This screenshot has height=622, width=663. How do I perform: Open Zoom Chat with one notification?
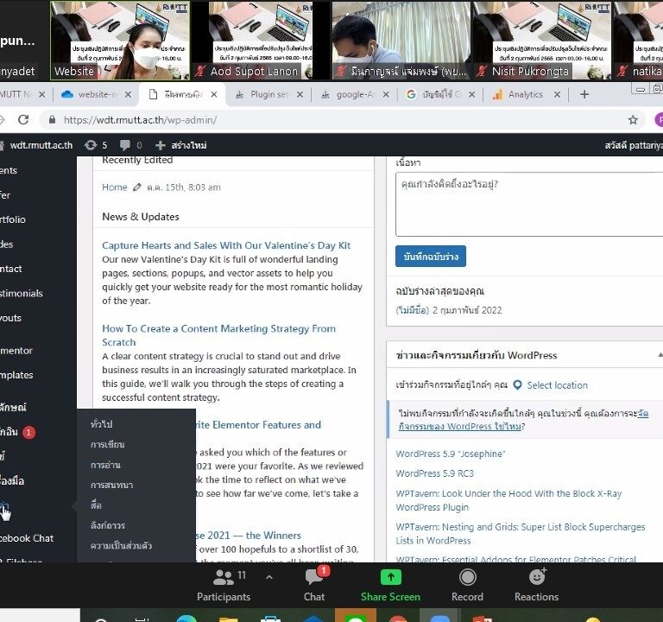coord(314,585)
